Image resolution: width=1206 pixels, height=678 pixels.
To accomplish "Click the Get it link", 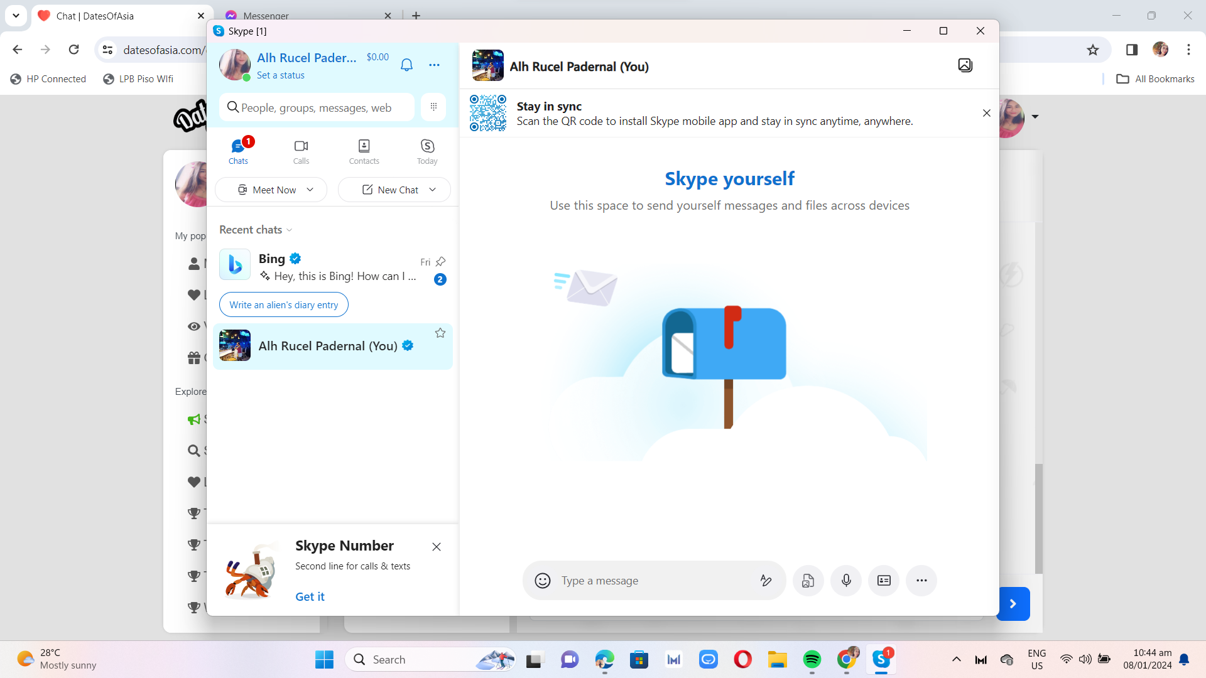I will (x=310, y=596).
